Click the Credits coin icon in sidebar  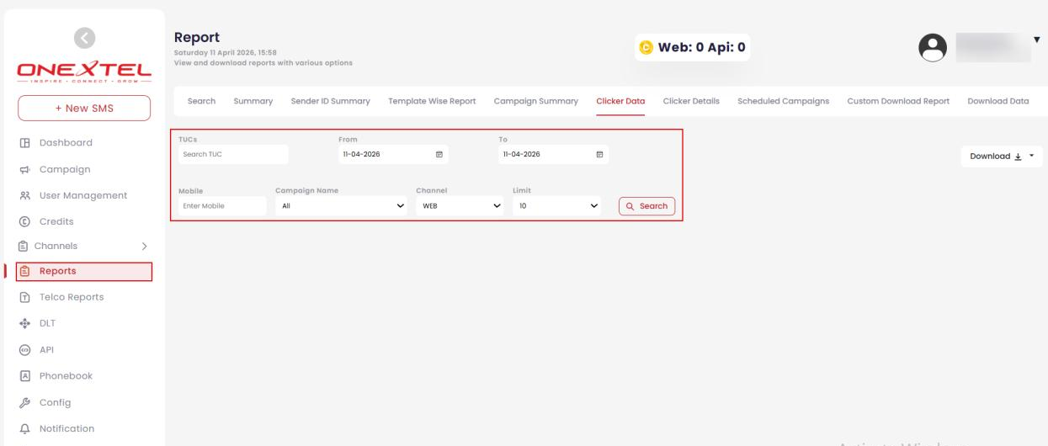pyautogui.click(x=24, y=221)
